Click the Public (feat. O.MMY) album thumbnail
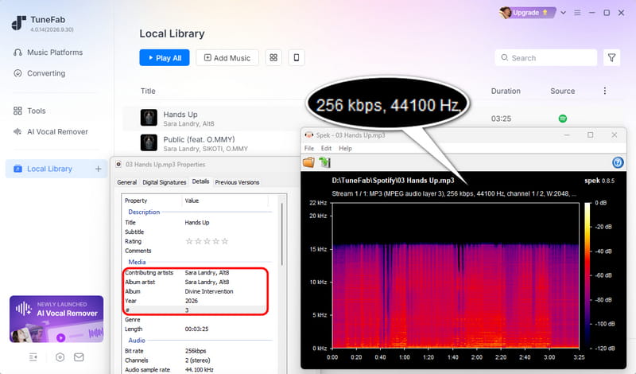The width and height of the screenshot is (636, 374). pos(149,143)
